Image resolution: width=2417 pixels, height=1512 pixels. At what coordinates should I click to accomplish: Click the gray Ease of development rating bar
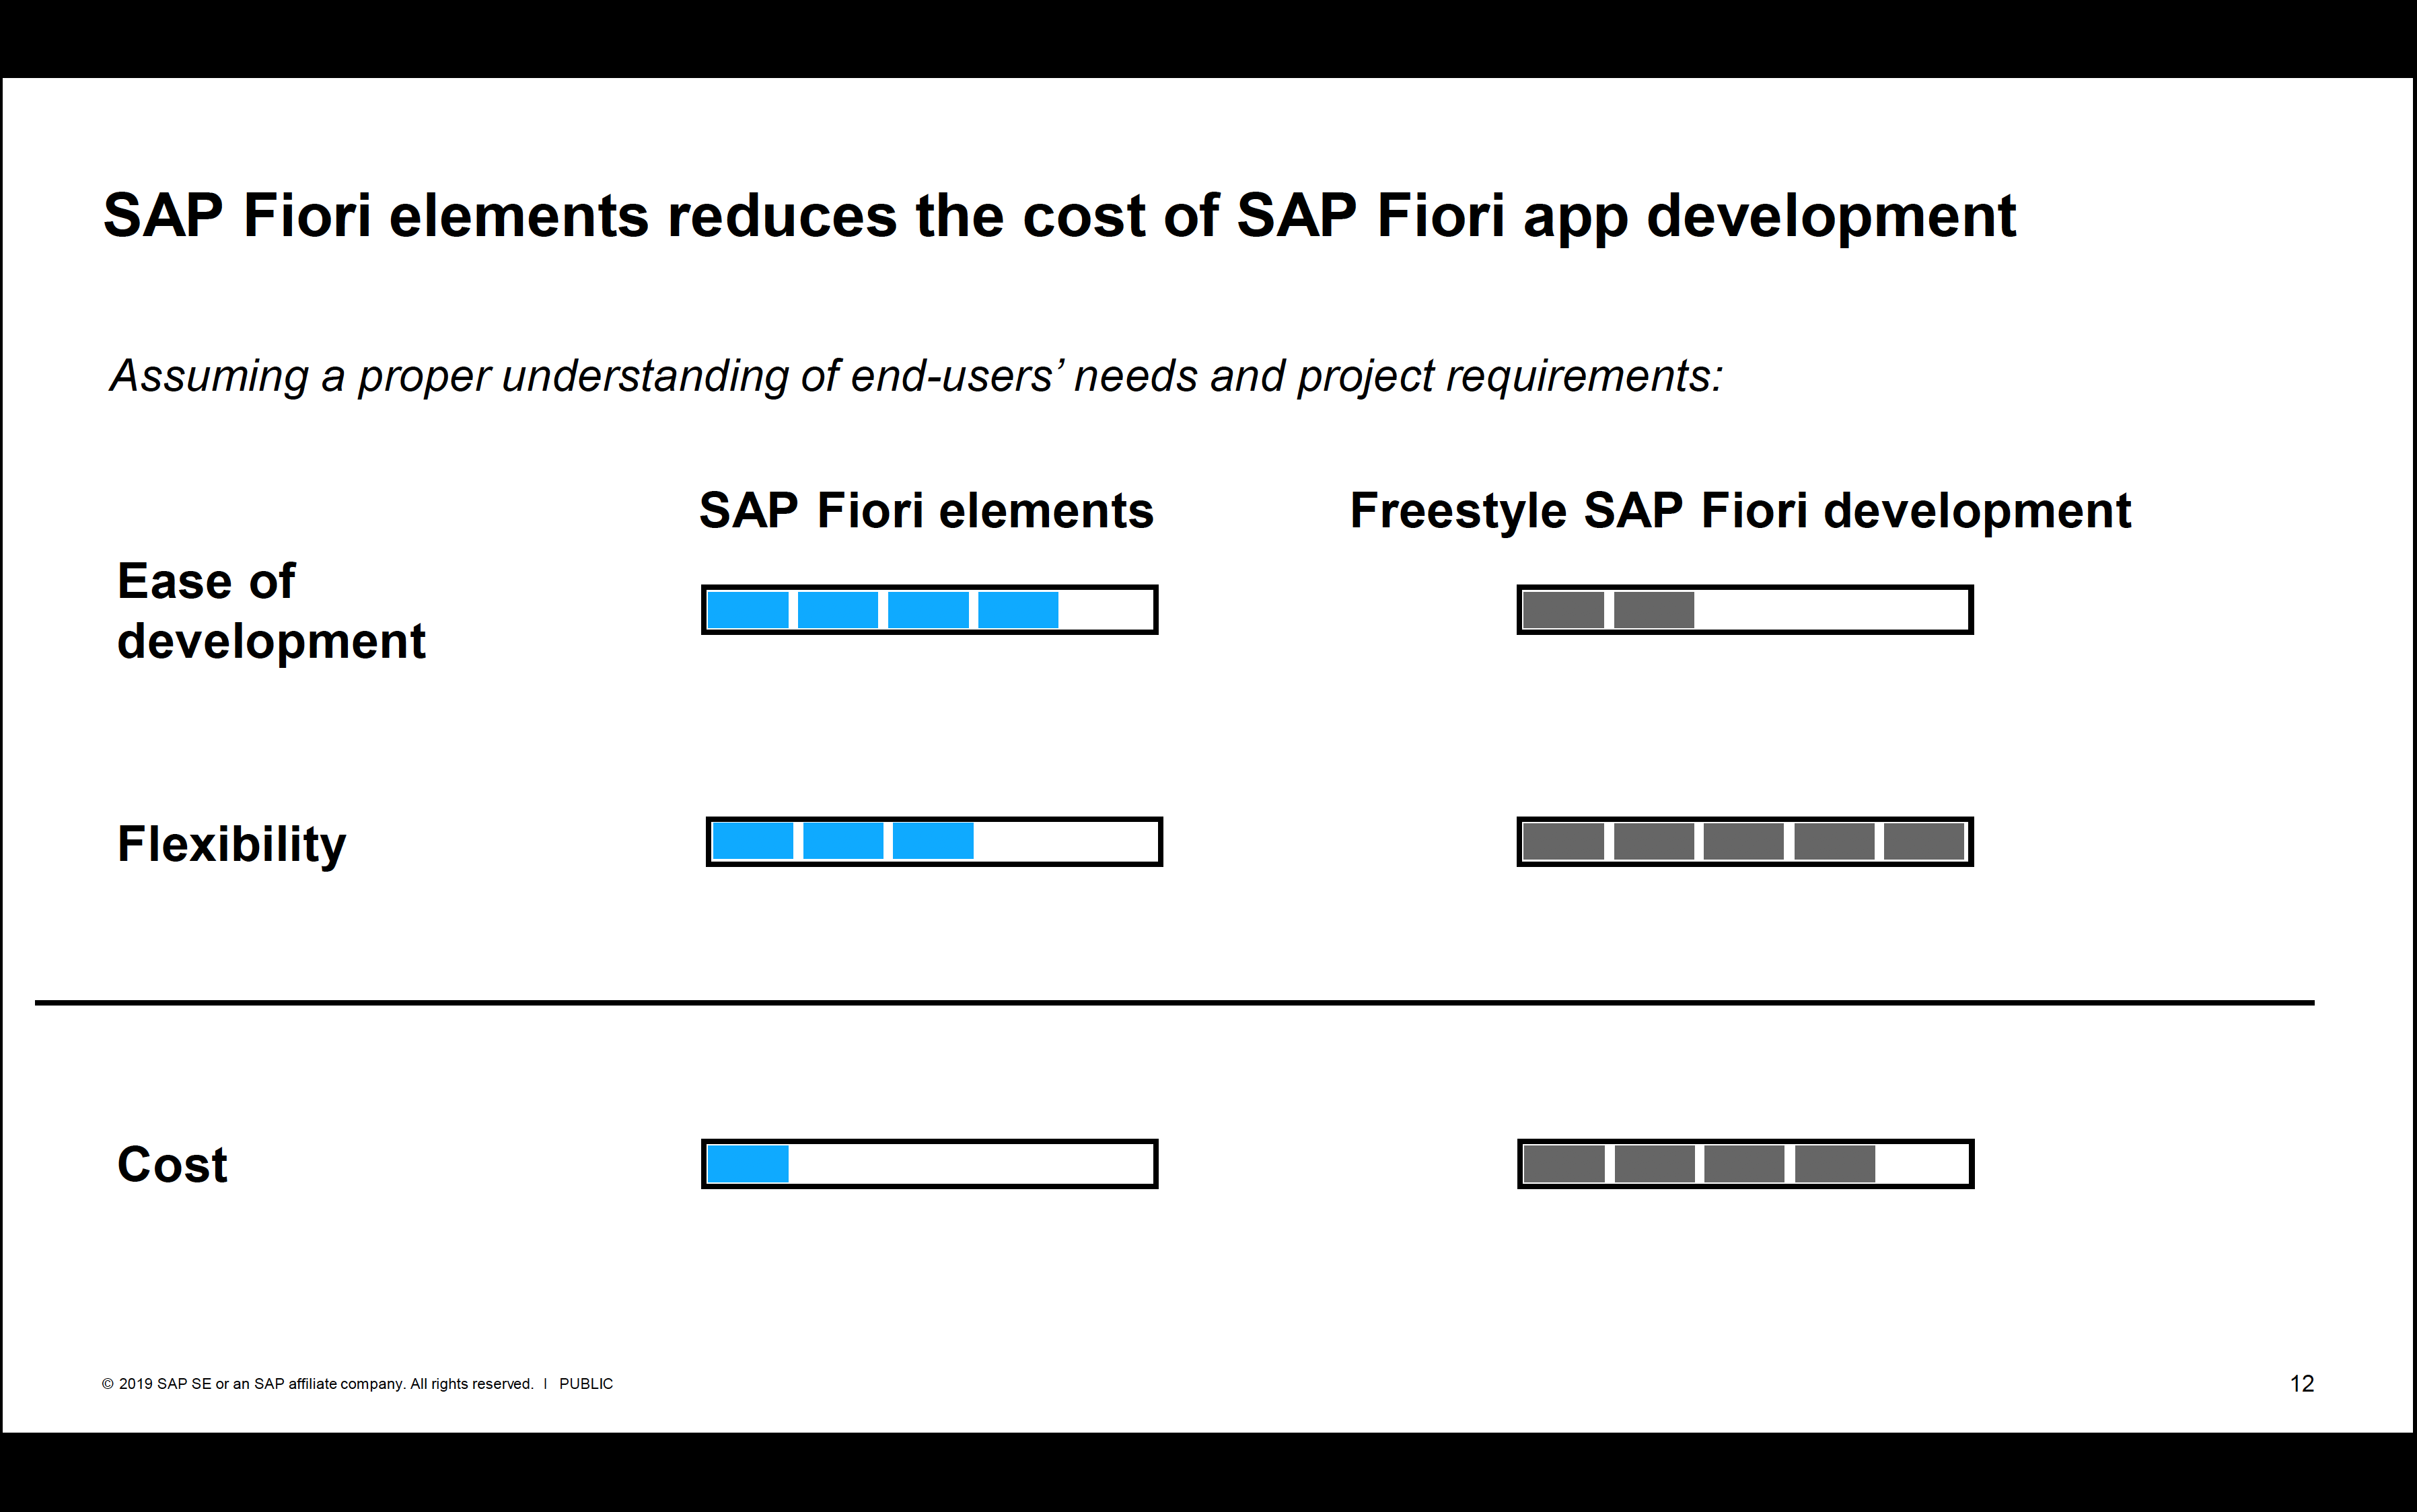(x=1745, y=610)
